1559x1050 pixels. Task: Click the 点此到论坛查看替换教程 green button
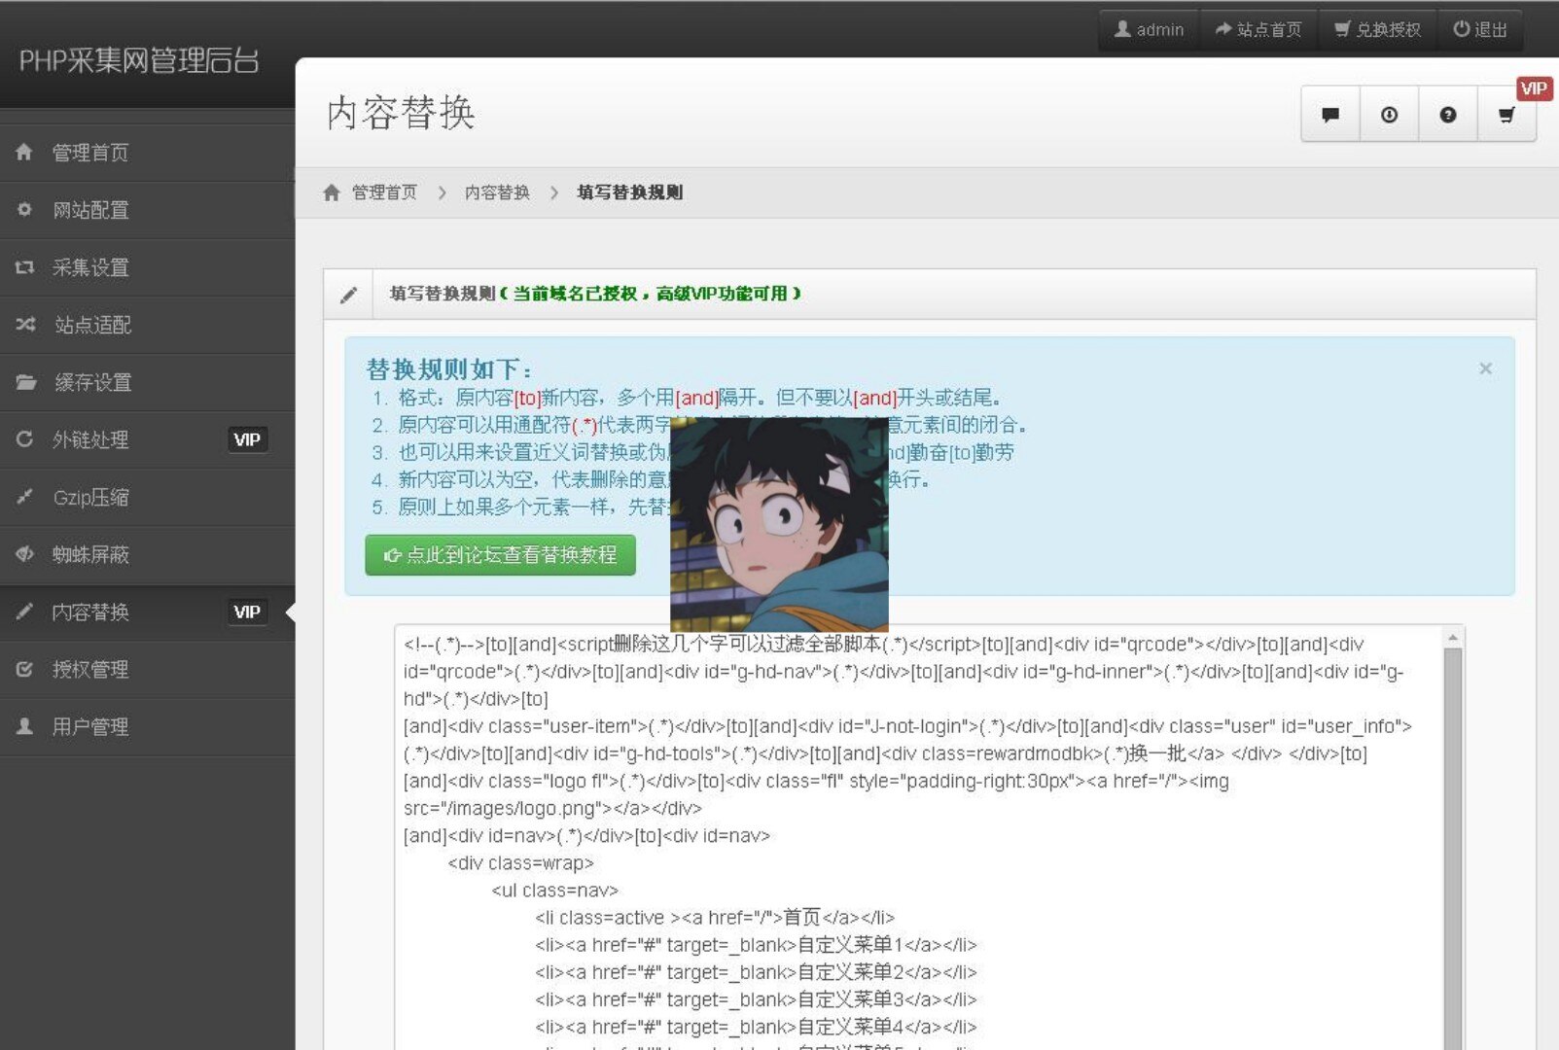pyautogui.click(x=499, y=555)
